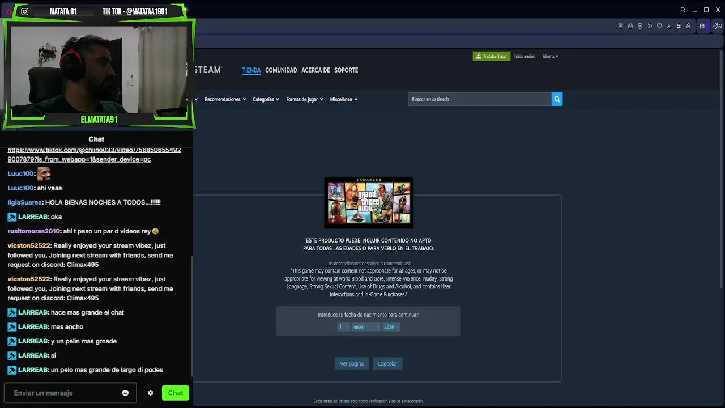Viewport: 725px width, 408px height.
Task: Open the birth day dropdown showing 1
Action: (x=343, y=327)
